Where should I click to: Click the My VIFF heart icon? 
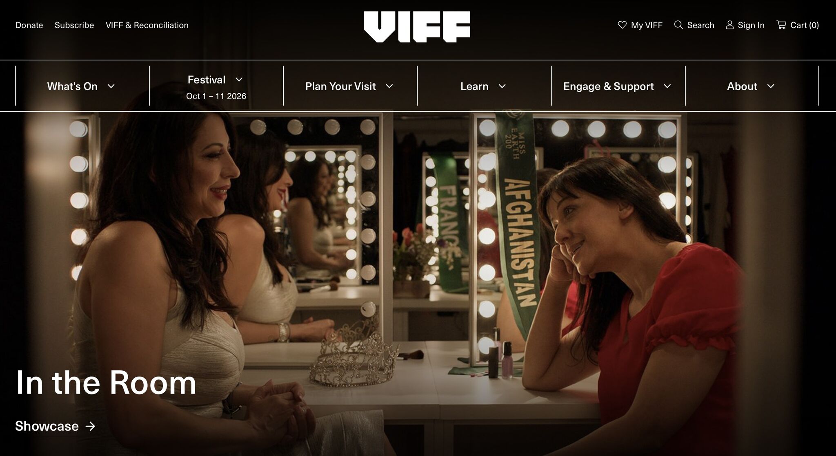pyautogui.click(x=622, y=25)
